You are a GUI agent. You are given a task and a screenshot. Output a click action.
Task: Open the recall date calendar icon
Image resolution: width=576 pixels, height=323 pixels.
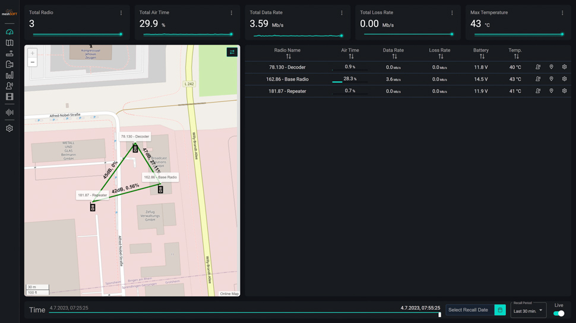click(x=500, y=310)
